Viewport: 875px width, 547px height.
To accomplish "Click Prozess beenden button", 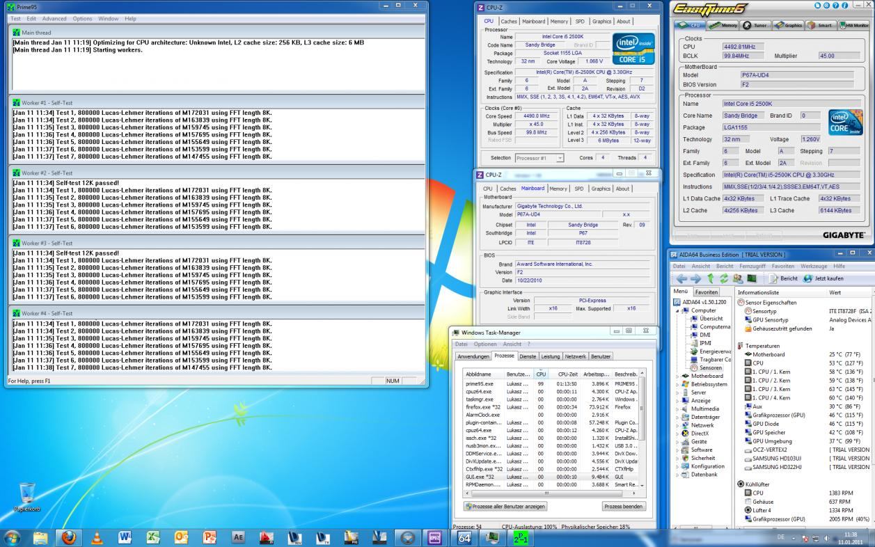I will pos(624,506).
